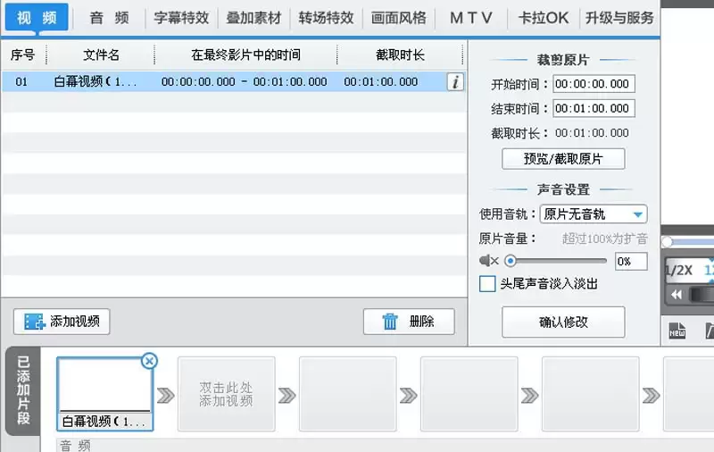Select the 1/2X playback speed
The height and width of the screenshot is (452, 714).
click(x=679, y=270)
